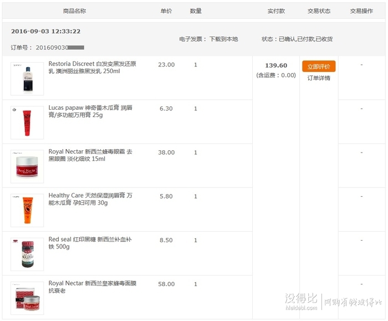Select the 38.00 unit price
Image resolution: width=388 pixels, height=321 pixels.
tap(166, 152)
